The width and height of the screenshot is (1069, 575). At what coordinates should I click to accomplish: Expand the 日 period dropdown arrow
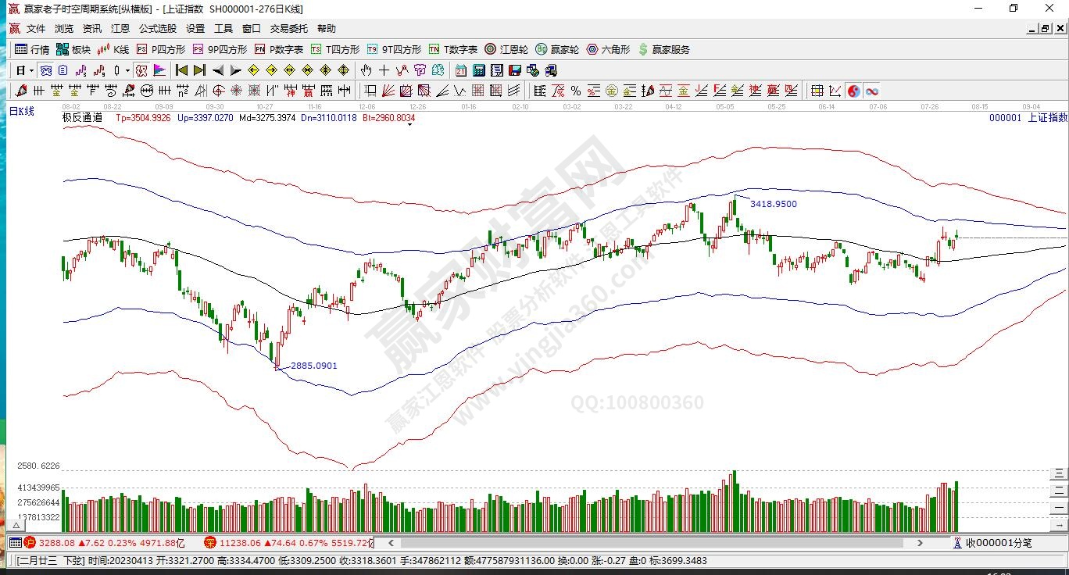click(x=31, y=70)
